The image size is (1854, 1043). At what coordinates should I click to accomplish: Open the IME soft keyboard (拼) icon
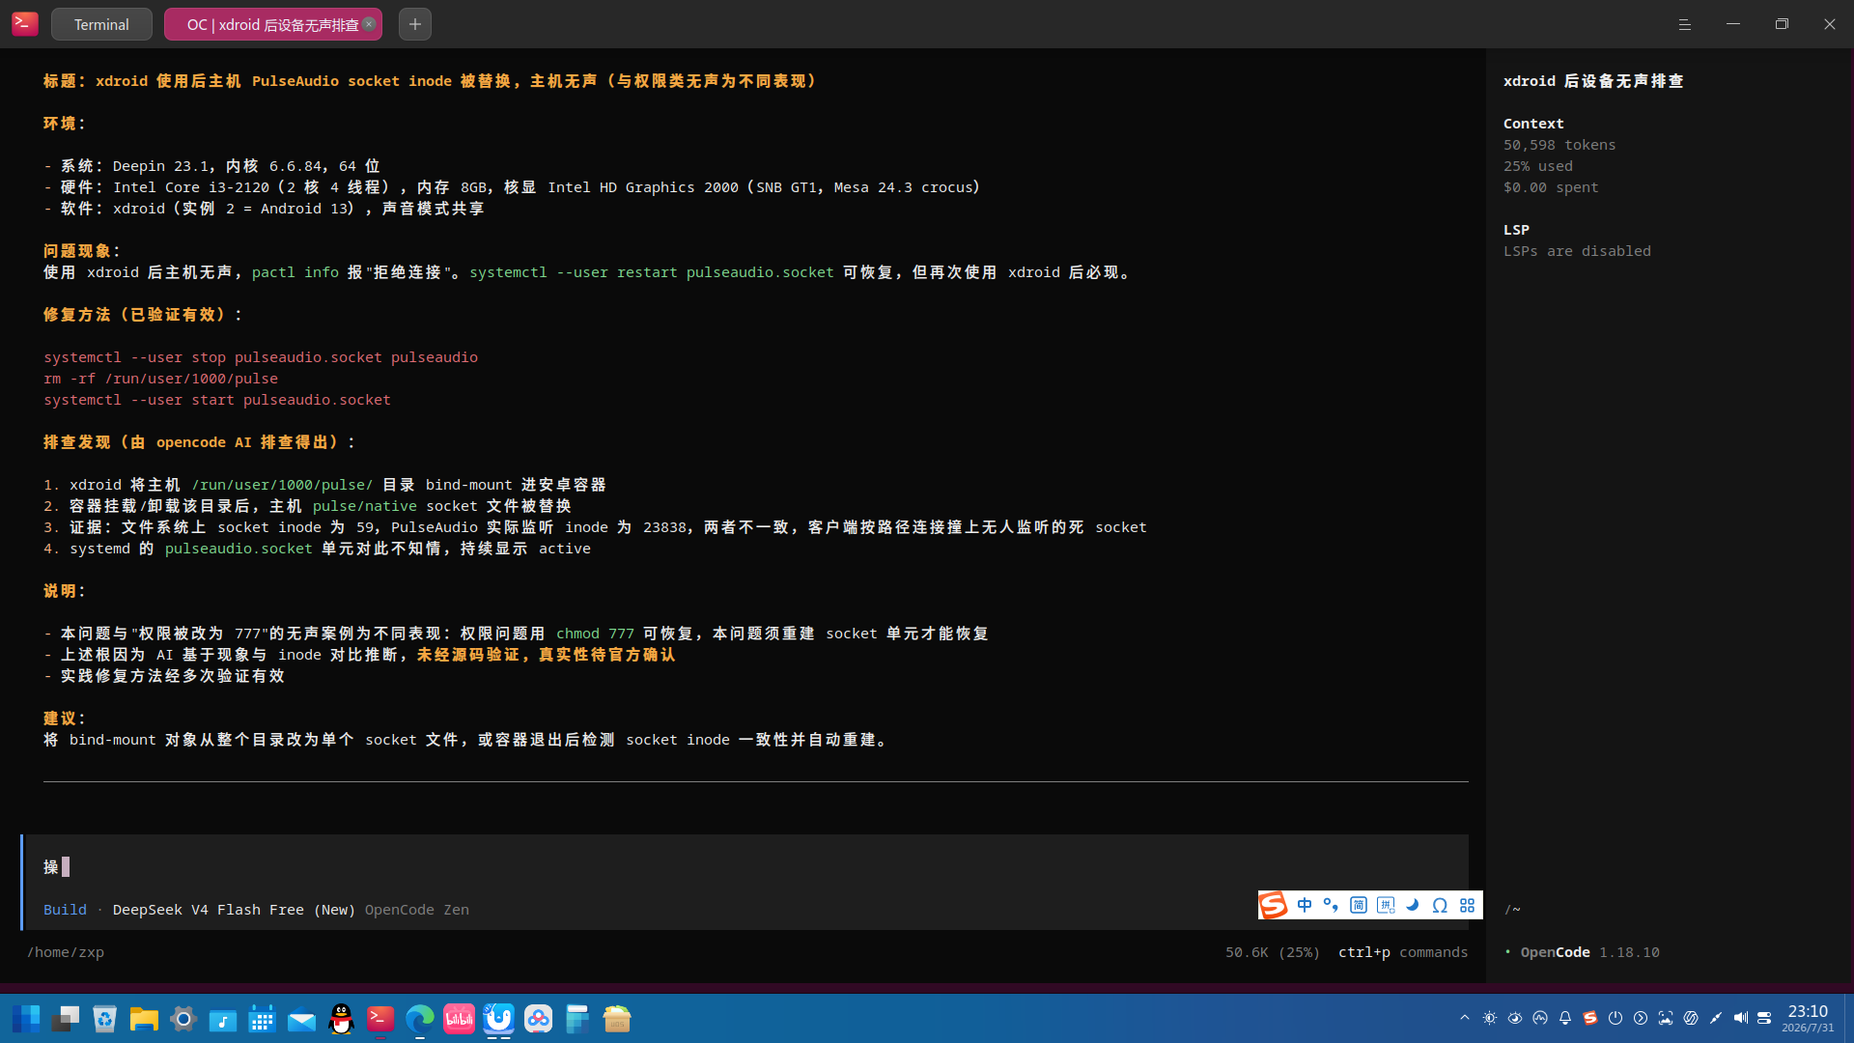1386,905
